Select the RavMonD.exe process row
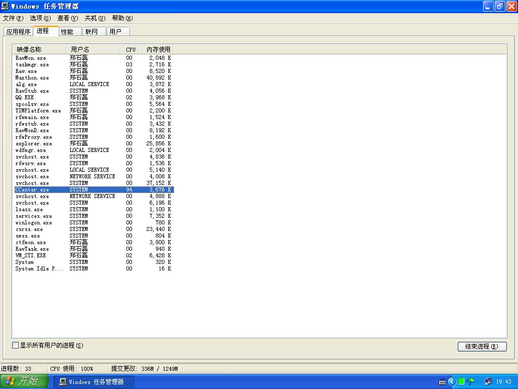The height and width of the screenshot is (389, 518). point(94,130)
